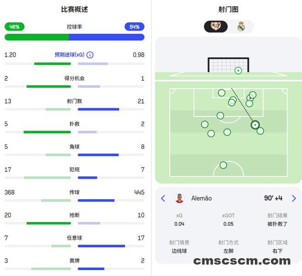Click the xG info icon
Viewport: 302px width, 276px height.
(x=90, y=55)
